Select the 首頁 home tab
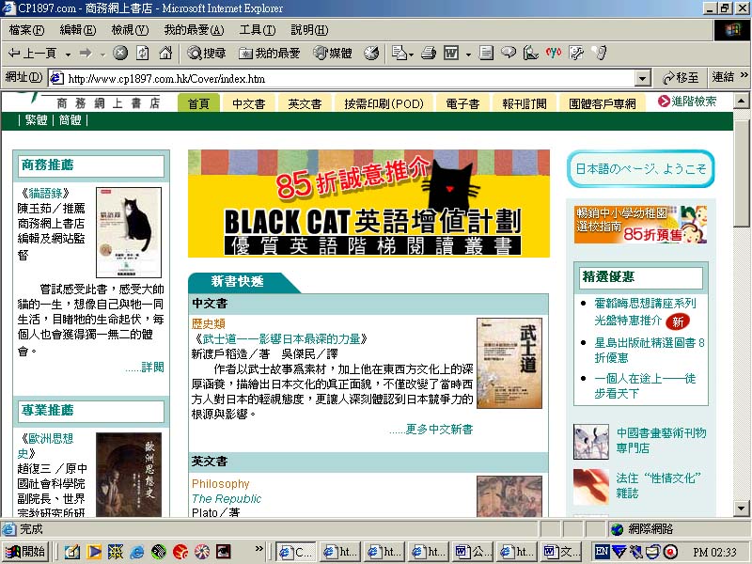 tap(198, 103)
